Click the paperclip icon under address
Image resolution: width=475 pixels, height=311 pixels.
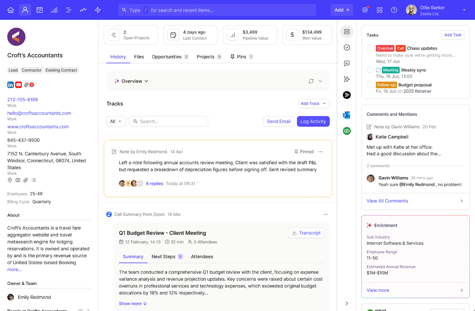pos(26,180)
